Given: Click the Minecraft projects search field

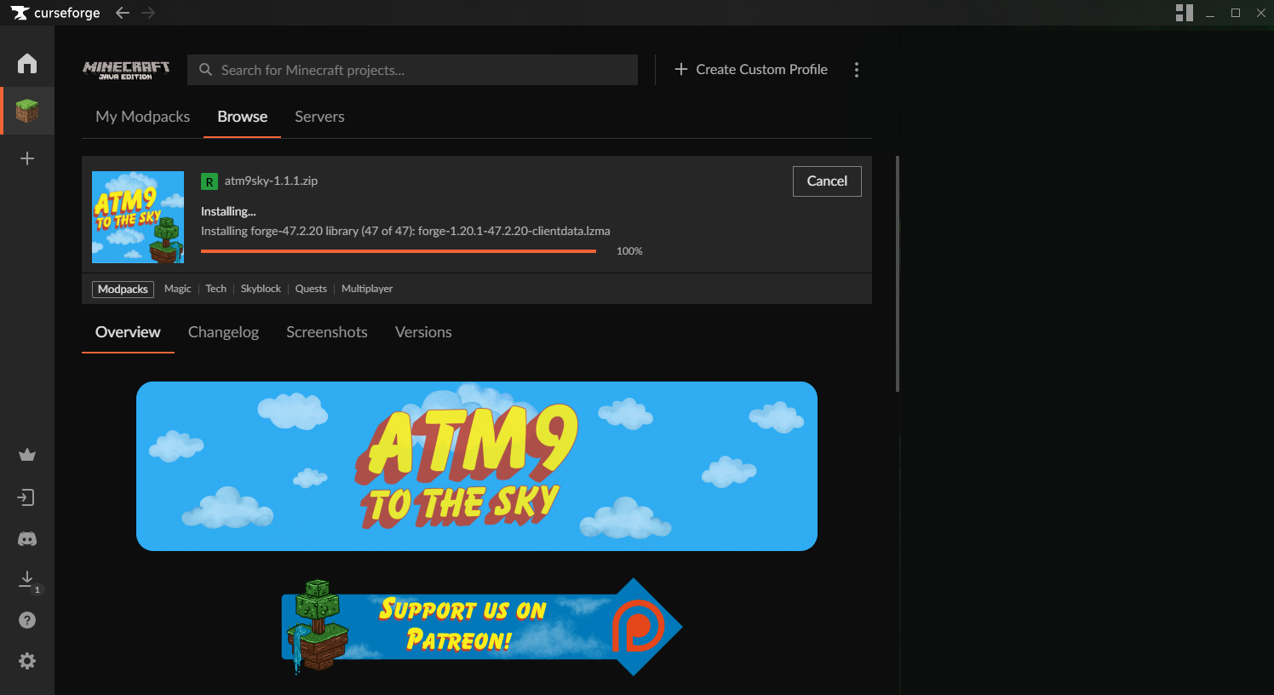Looking at the screenshot, I should pyautogui.click(x=412, y=69).
